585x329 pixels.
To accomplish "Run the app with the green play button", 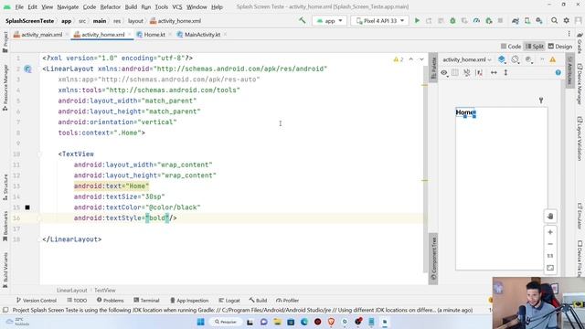I will pyautogui.click(x=417, y=21).
